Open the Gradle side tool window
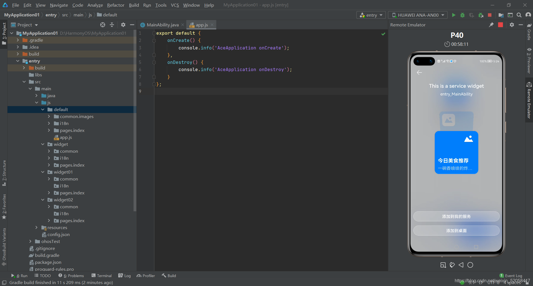This screenshot has width=533, height=286. (x=529, y=32)
